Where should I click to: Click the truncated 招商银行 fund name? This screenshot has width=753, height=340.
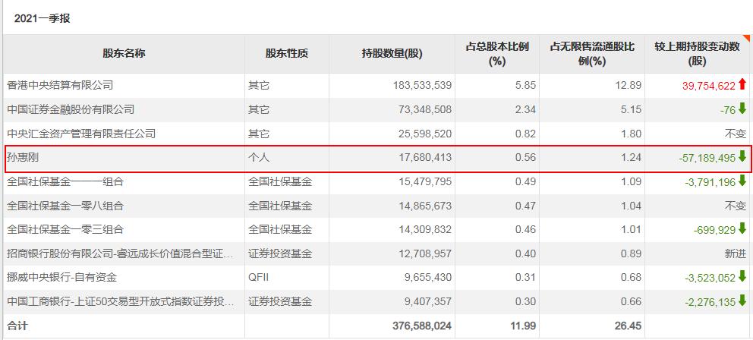click(x=121, y=253)
